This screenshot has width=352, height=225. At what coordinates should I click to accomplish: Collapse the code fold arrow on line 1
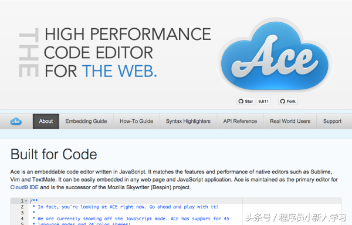26,201
